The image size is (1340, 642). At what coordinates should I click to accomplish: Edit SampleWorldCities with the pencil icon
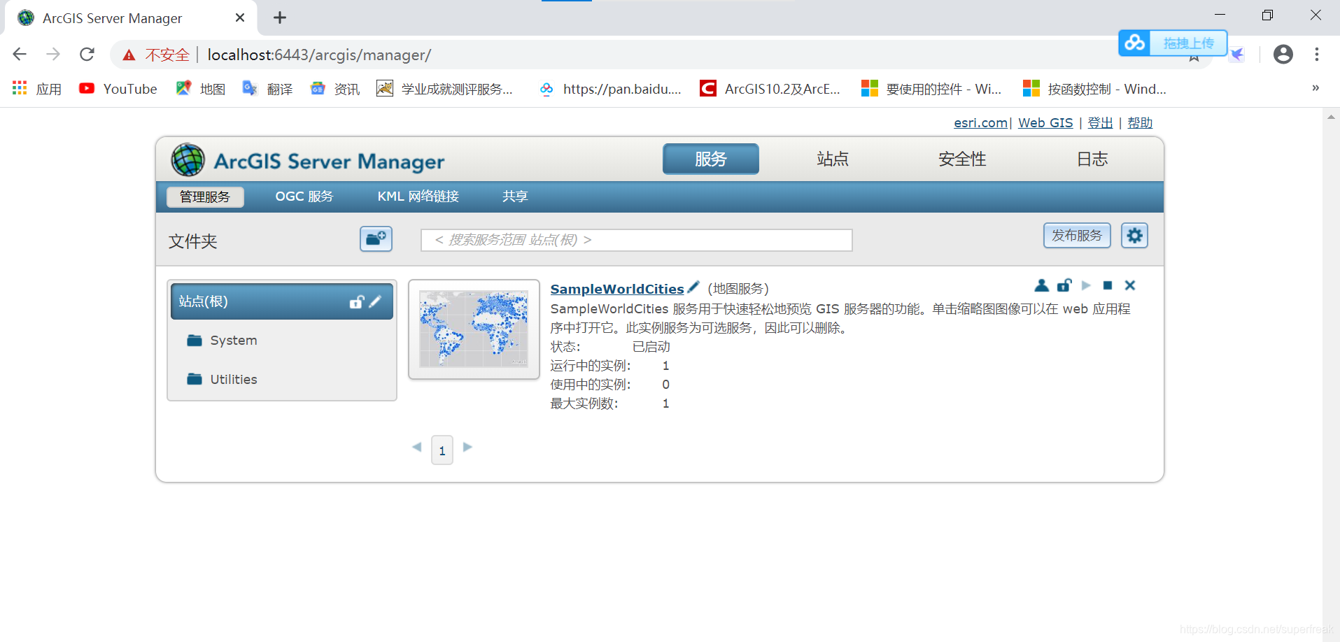coord(693,287)
